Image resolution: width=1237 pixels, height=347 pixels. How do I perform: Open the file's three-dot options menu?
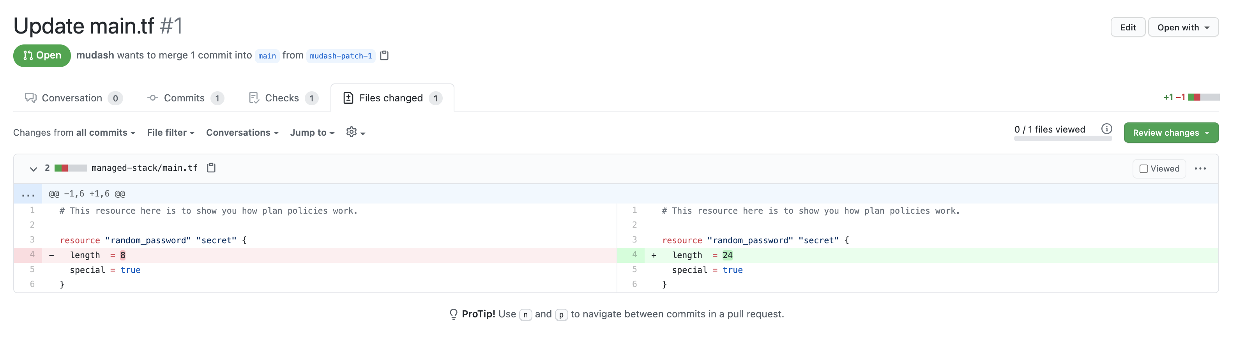point(1200,169)
